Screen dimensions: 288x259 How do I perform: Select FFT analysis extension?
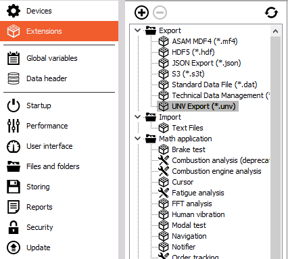click(192, 204)
